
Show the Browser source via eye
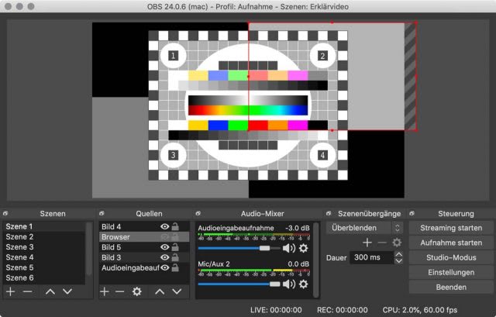click(165, 237)
